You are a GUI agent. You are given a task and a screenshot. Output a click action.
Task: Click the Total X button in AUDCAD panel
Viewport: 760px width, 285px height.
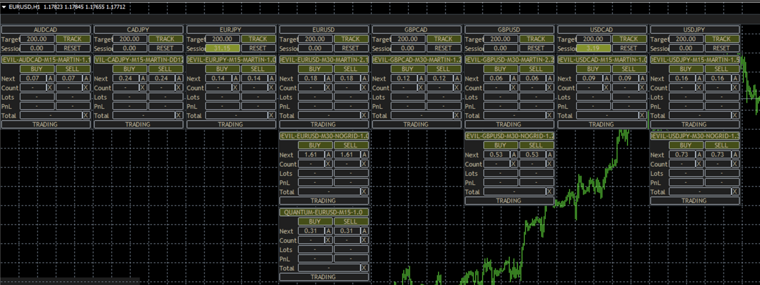[x=87, y=115]
